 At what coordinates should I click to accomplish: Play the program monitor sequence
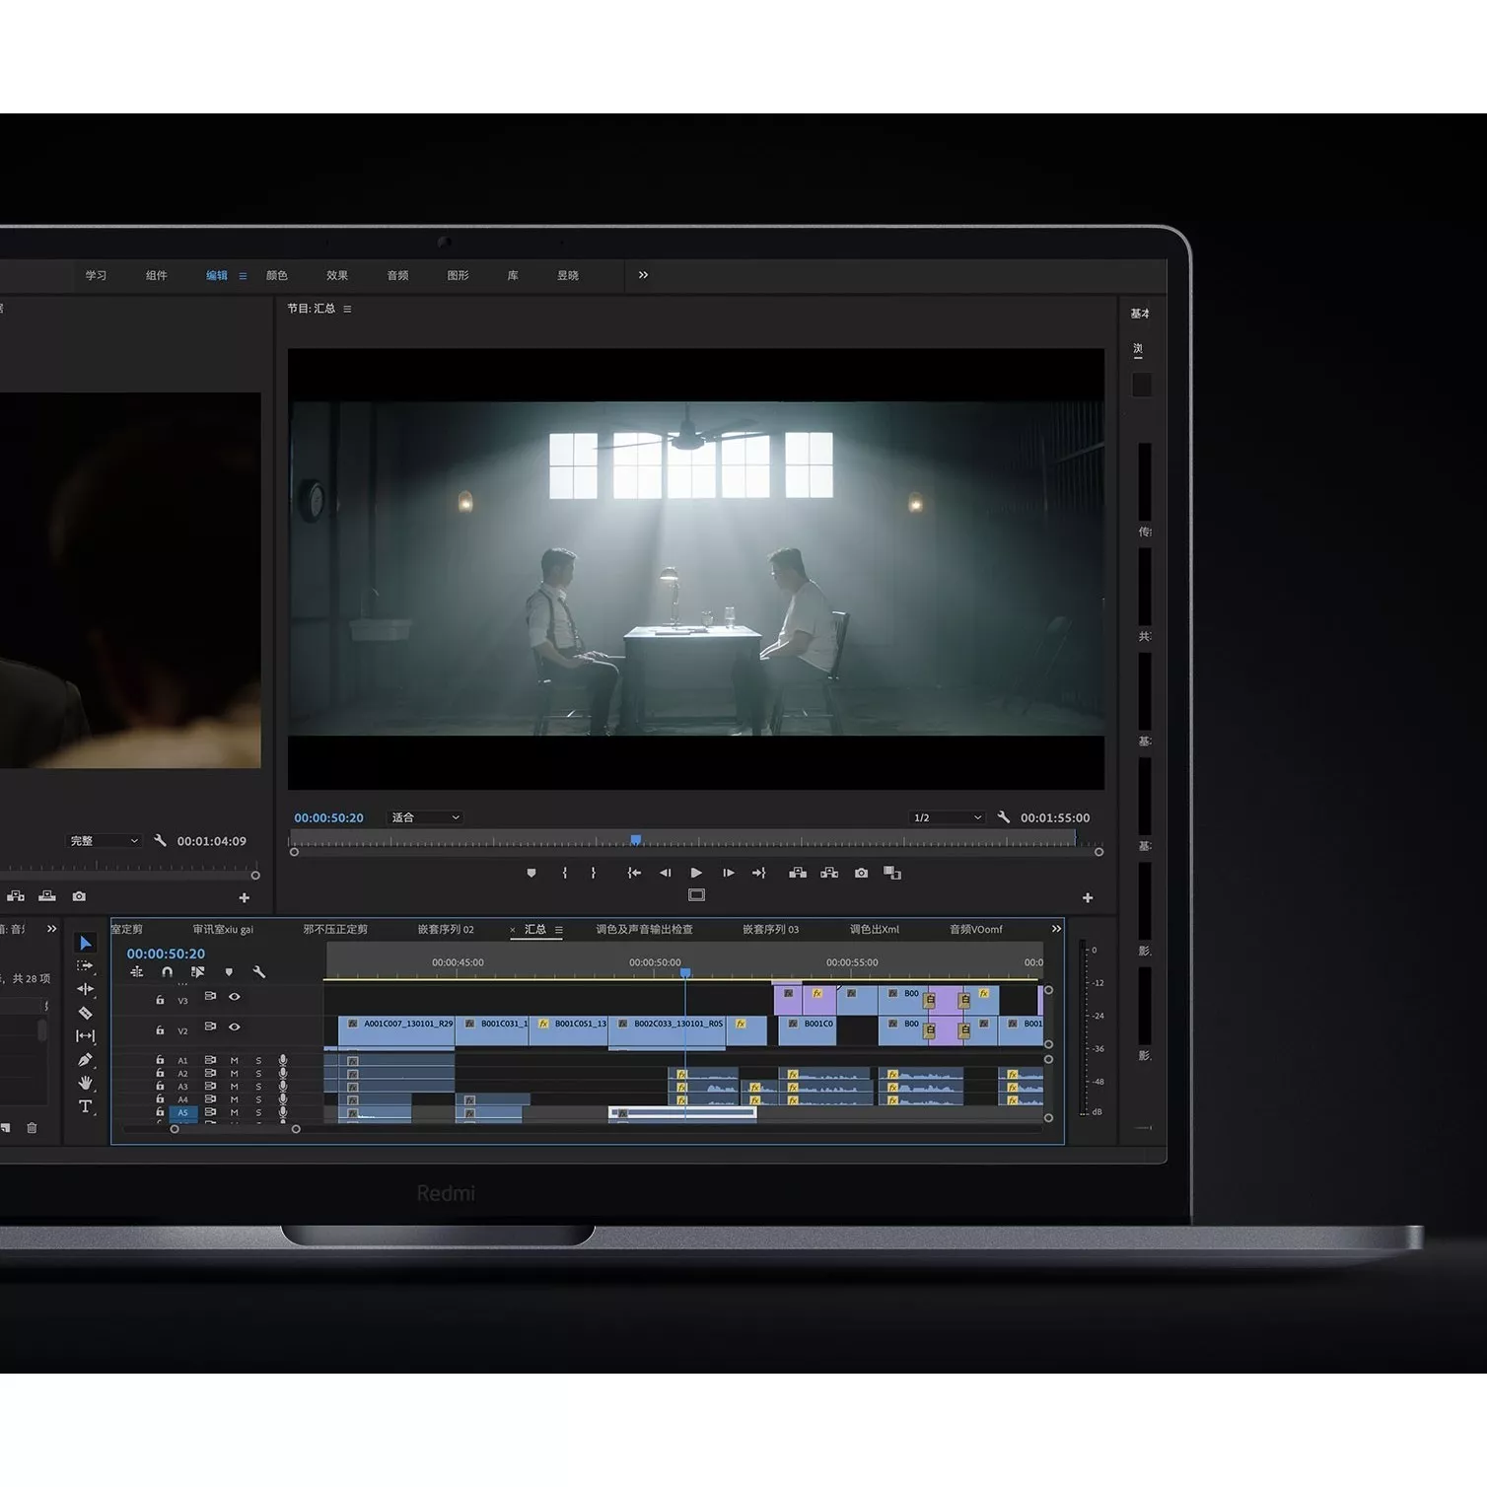pos(696,873)
